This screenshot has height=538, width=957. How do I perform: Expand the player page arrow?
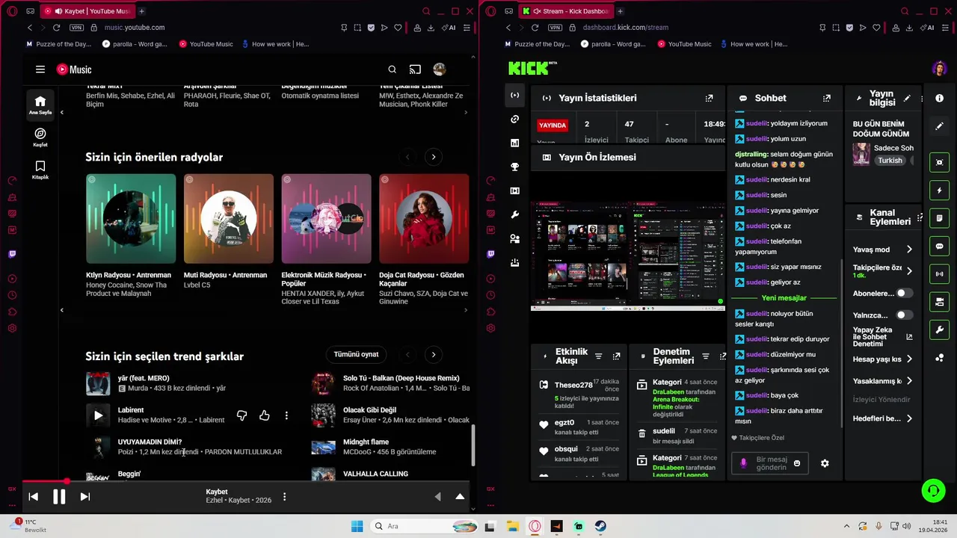(x=460, y=496)
